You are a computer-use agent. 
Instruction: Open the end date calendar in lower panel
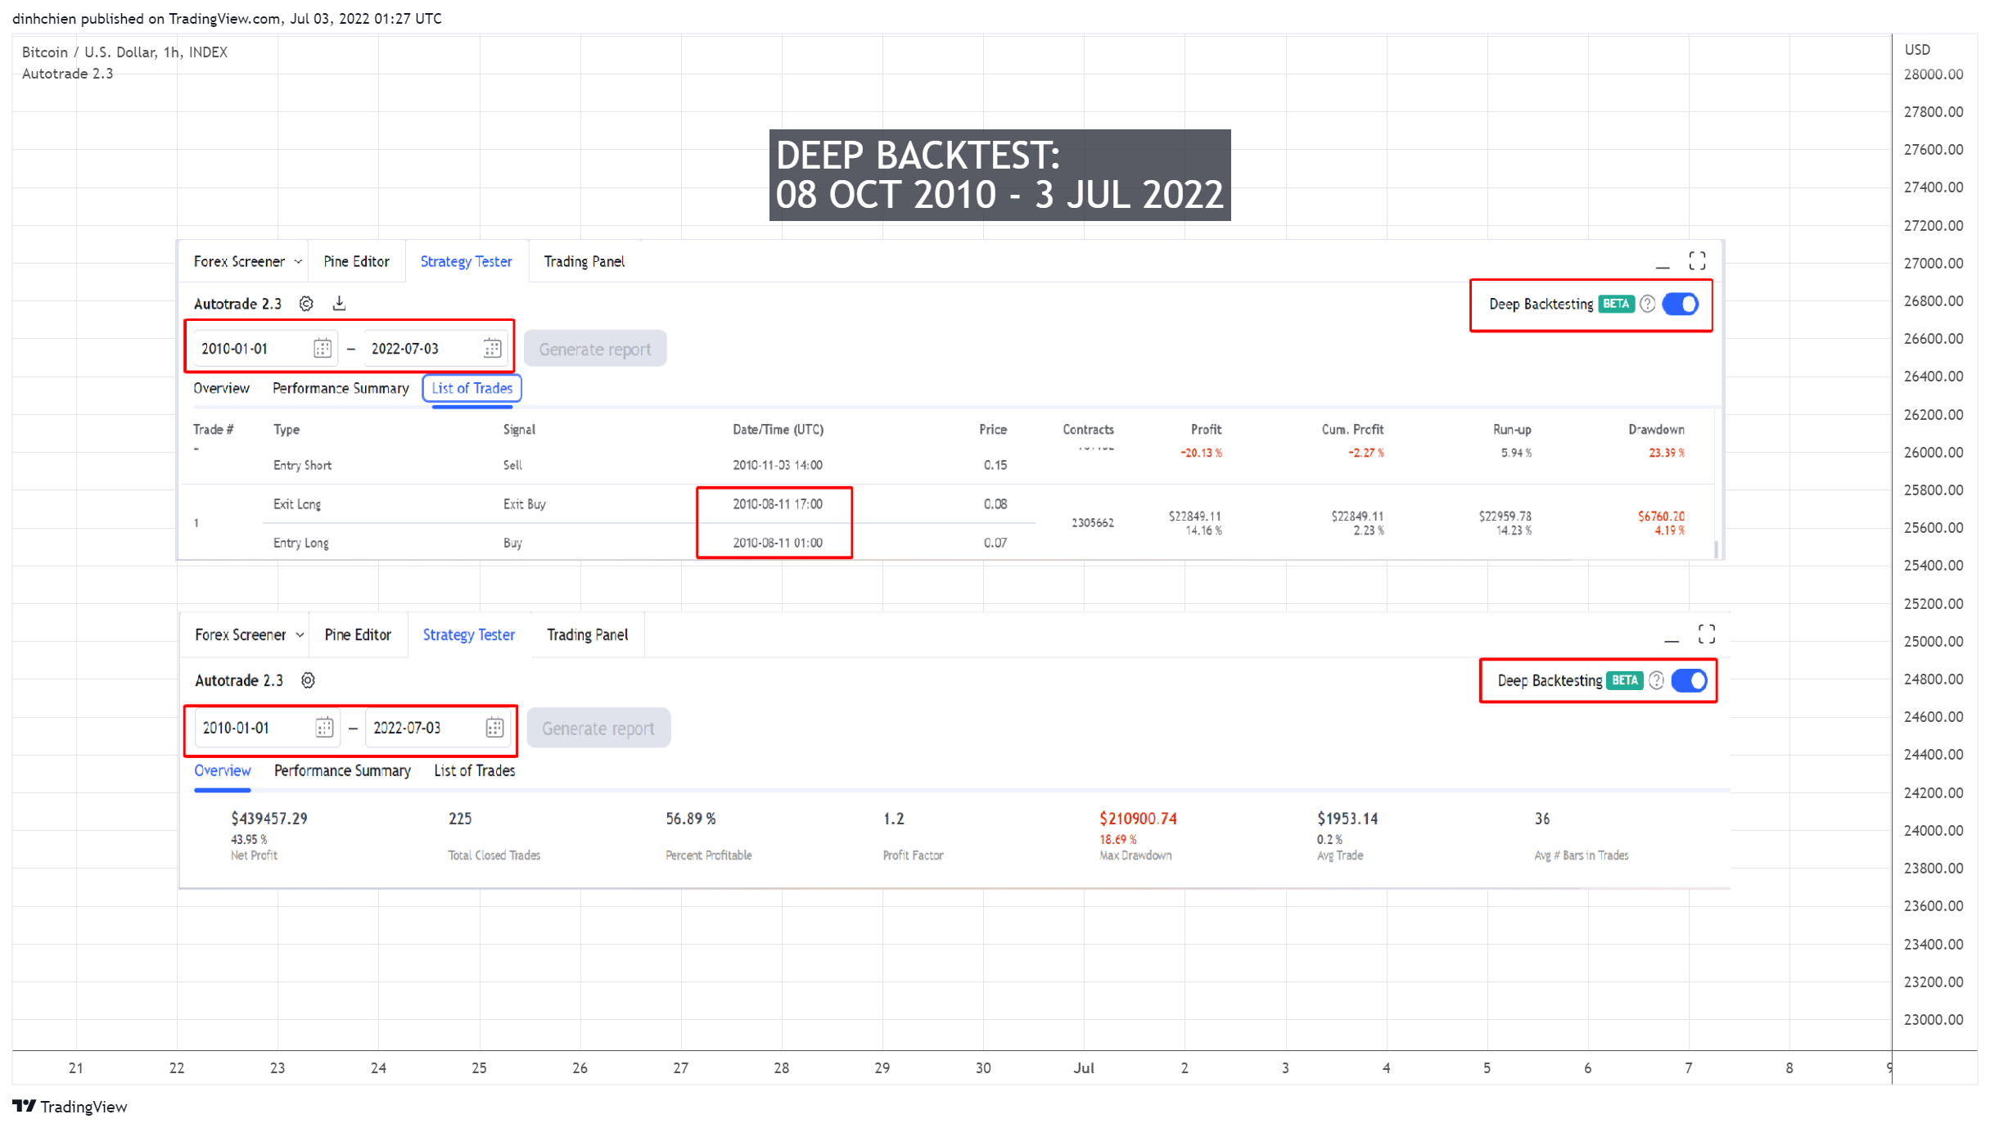point(494,728)
